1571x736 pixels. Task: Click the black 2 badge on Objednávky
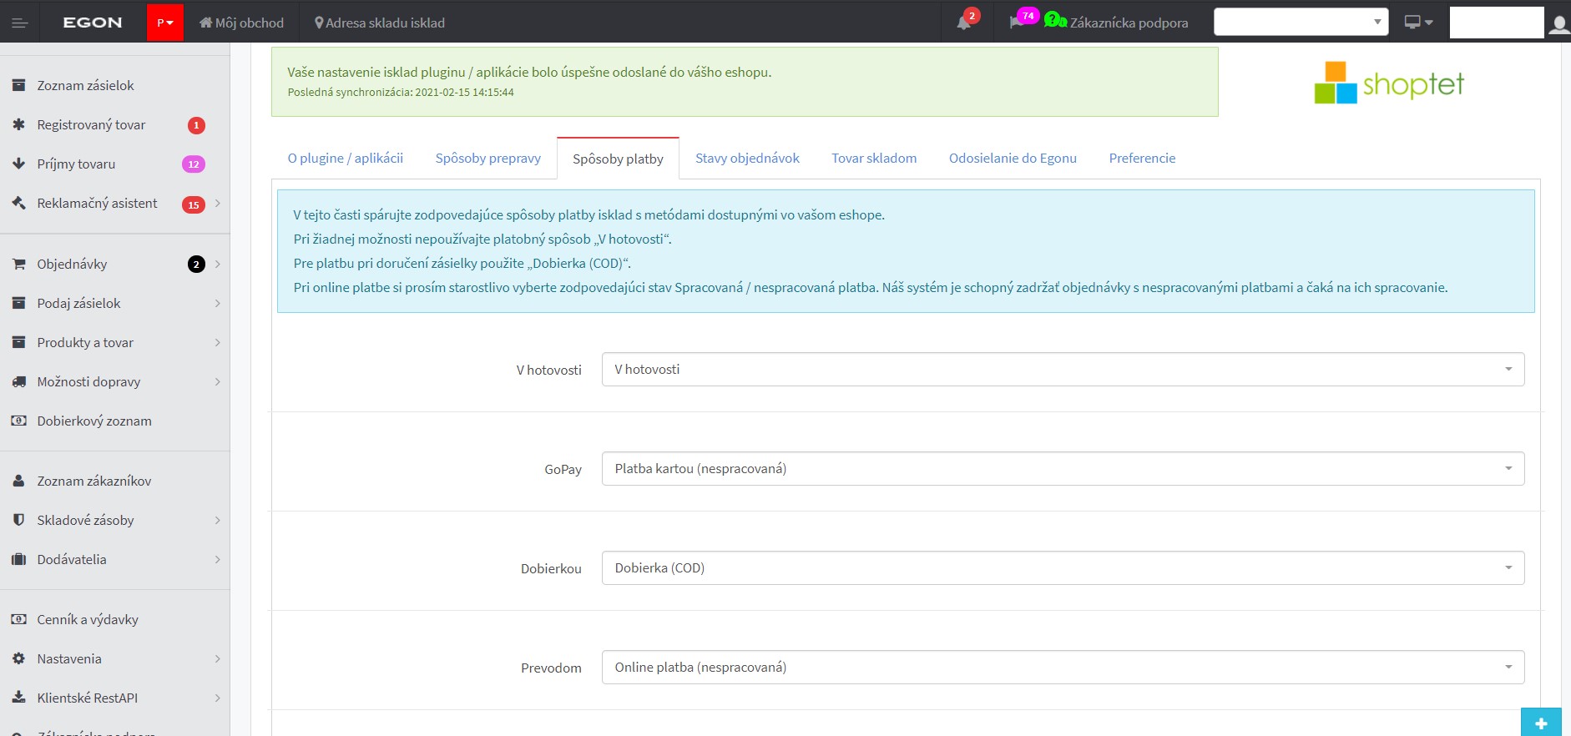click(196, 265)
